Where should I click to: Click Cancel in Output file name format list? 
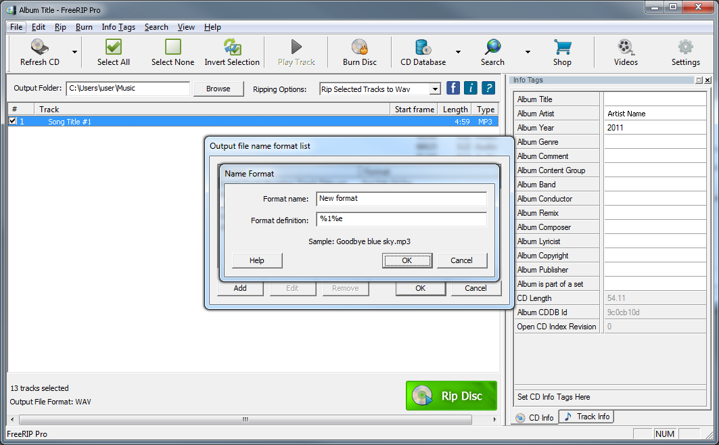point(476,288)
